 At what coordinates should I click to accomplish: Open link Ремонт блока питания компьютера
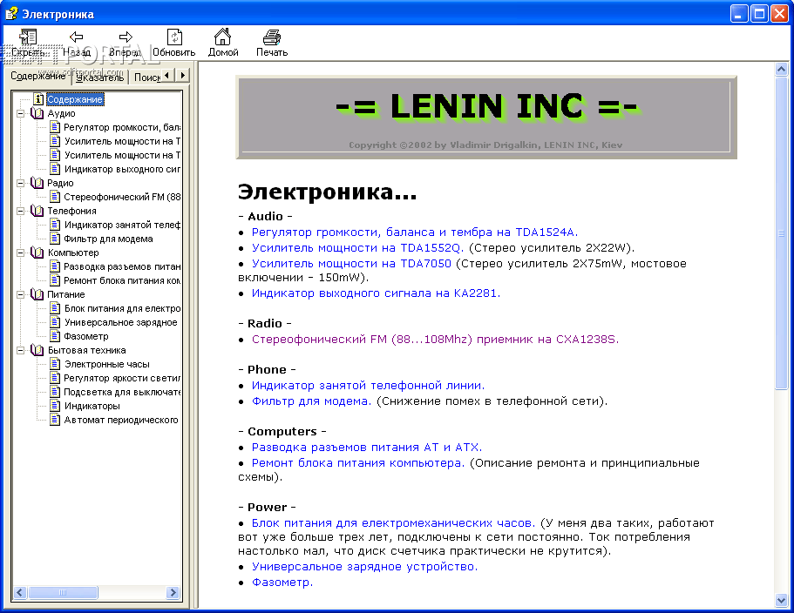(358, 462)
